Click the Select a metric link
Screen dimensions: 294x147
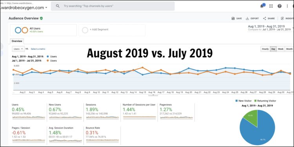[x=38, y=49]
